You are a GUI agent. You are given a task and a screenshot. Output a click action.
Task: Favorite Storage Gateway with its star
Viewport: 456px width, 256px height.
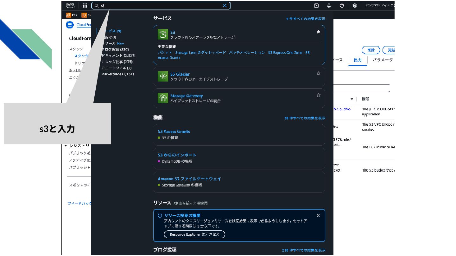[318, 94]
